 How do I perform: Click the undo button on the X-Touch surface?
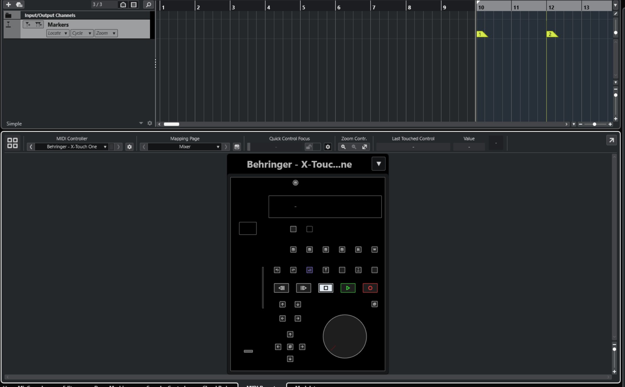coord(277,270)
